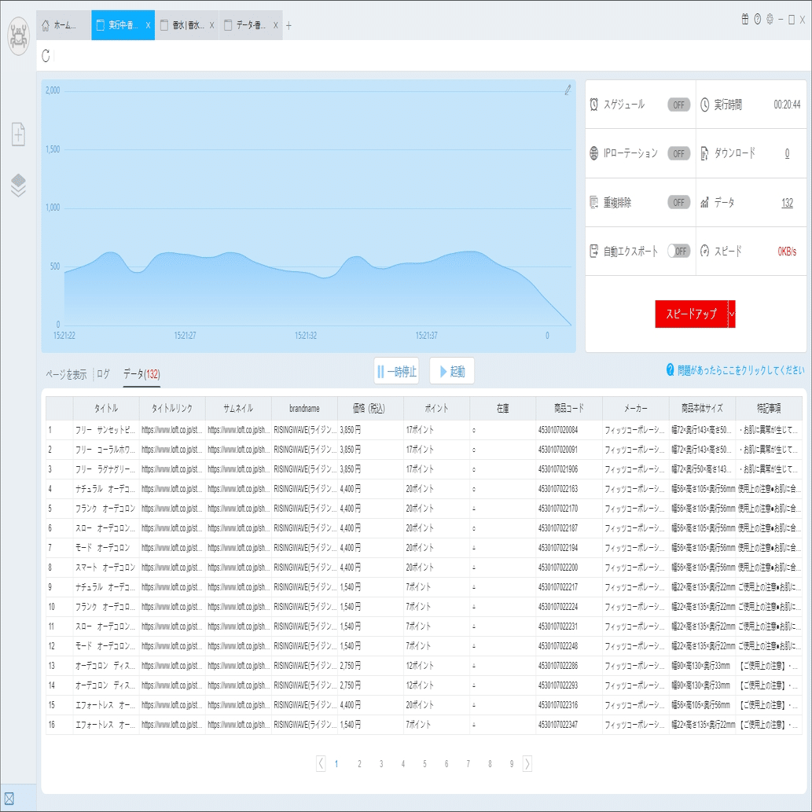Viewport: 812px width, 812px height.
Task: Open the 問題があったらここをクリック help link
Action: [735, 370]
